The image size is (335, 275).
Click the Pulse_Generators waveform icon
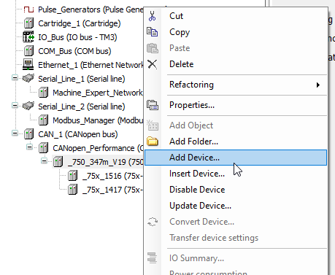point(28,9)
